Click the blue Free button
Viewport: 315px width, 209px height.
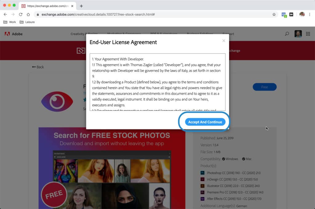[265, 87]
